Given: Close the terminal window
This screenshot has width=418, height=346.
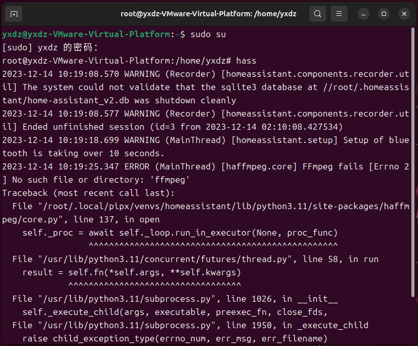Looking at the screenshot, I should tap(404, 14).
